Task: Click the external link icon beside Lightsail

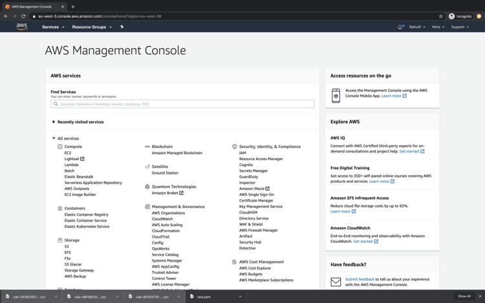Action: click(82, 159)
